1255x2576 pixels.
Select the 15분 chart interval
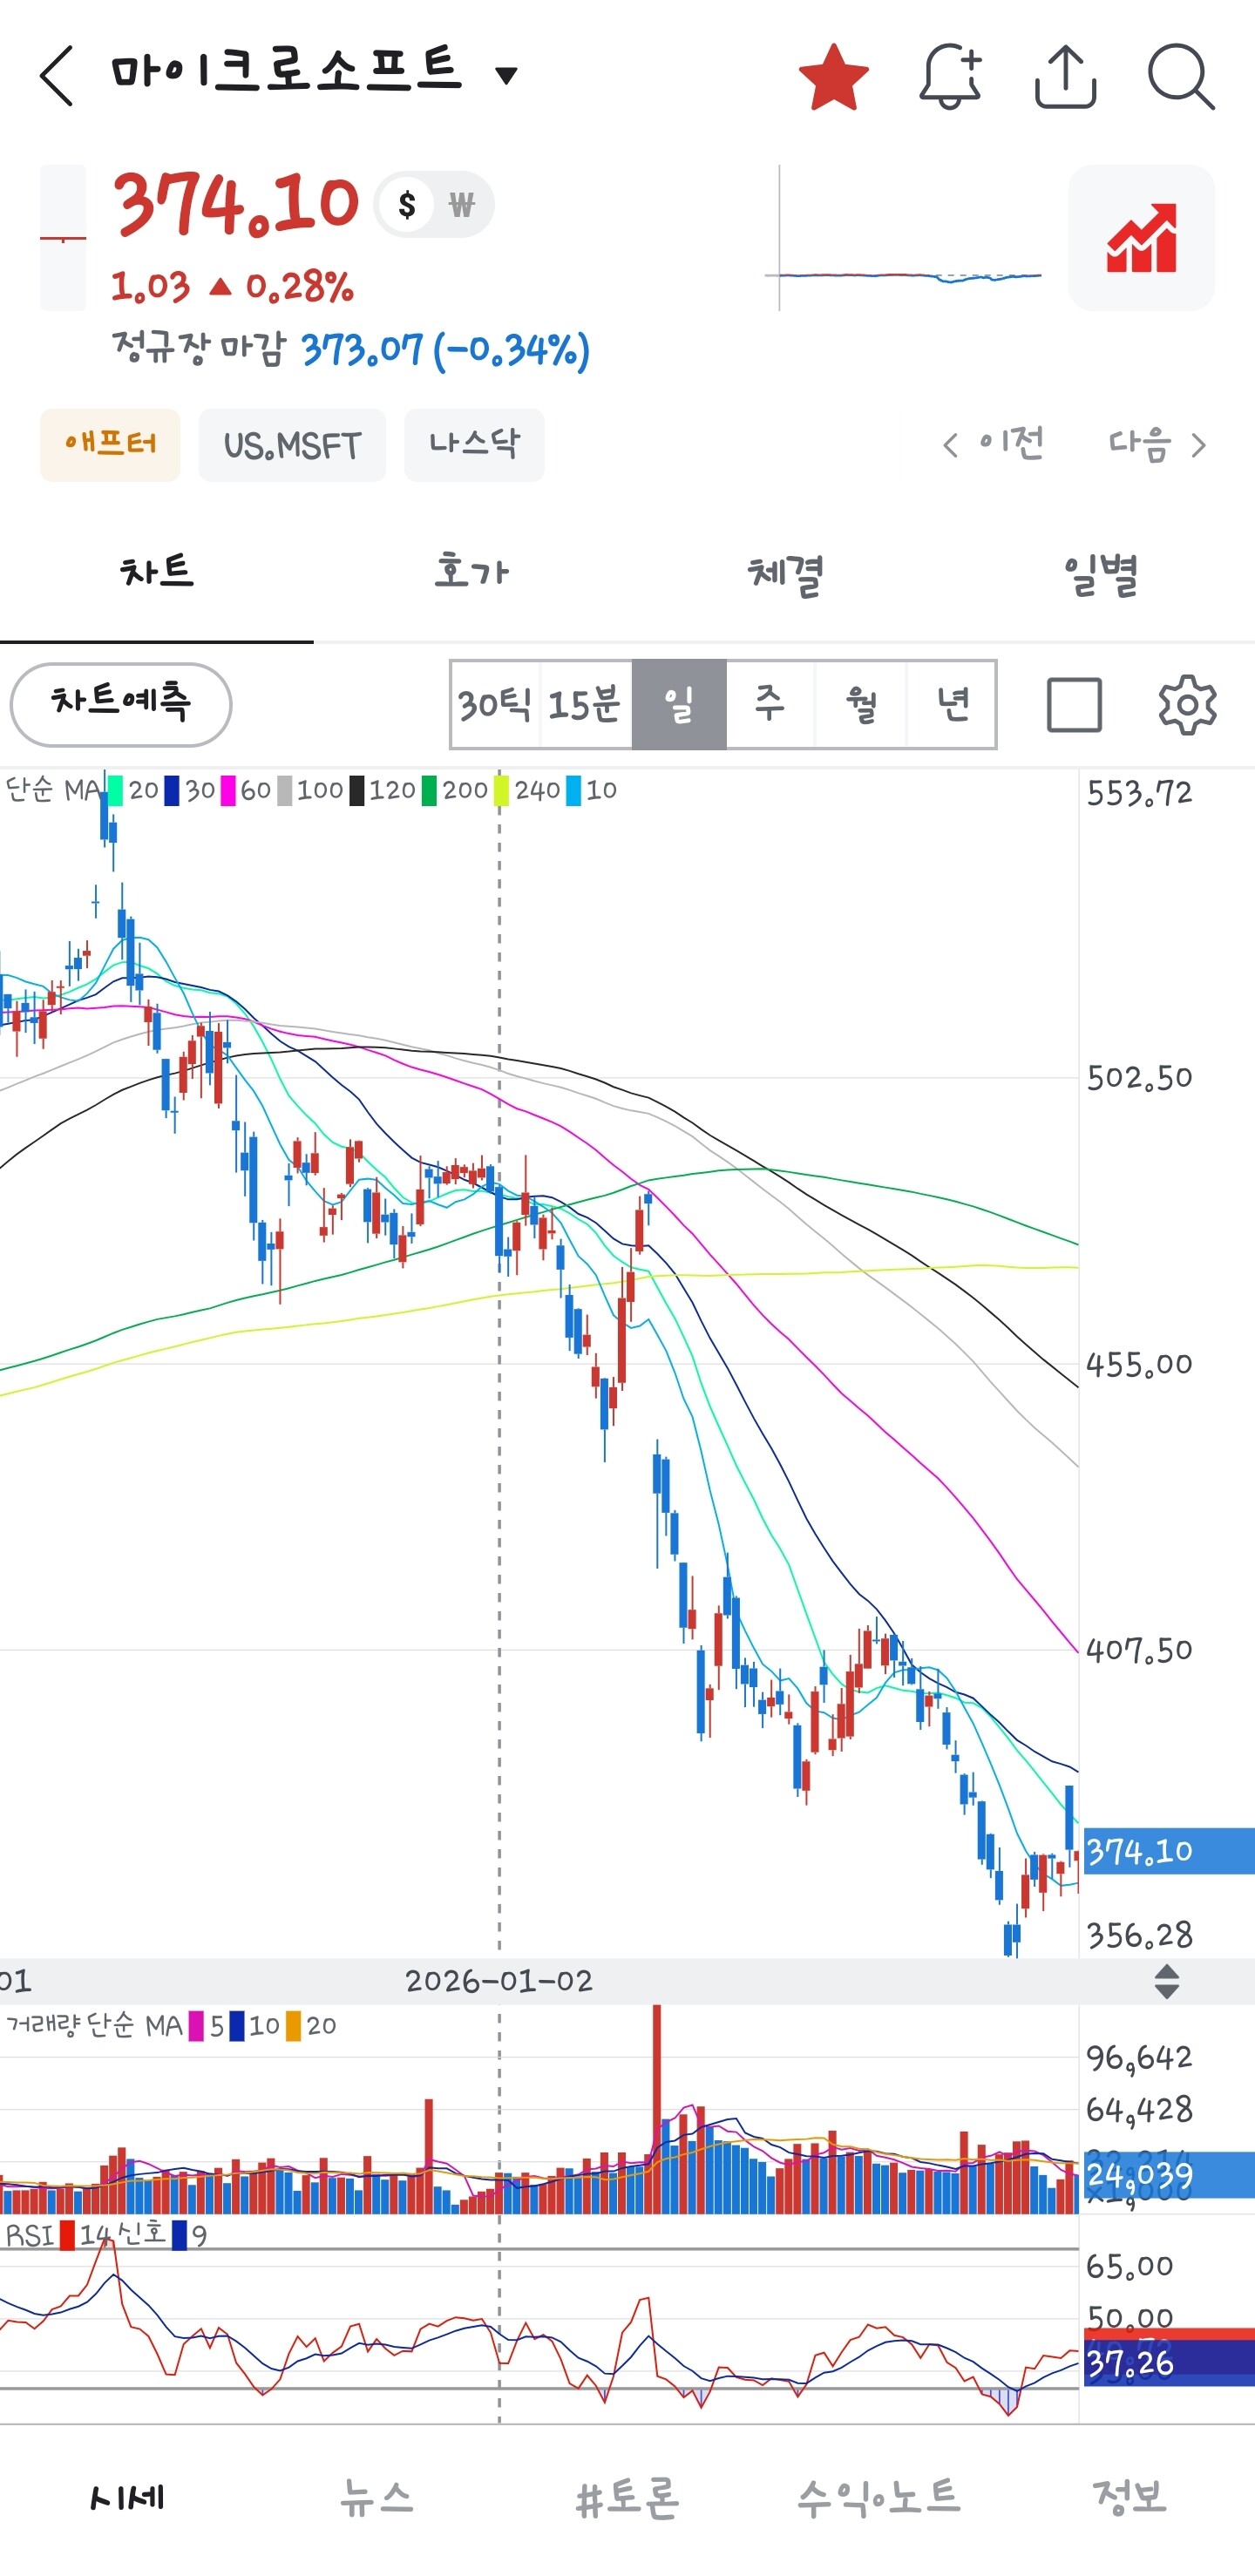click(x=585, y=704)
